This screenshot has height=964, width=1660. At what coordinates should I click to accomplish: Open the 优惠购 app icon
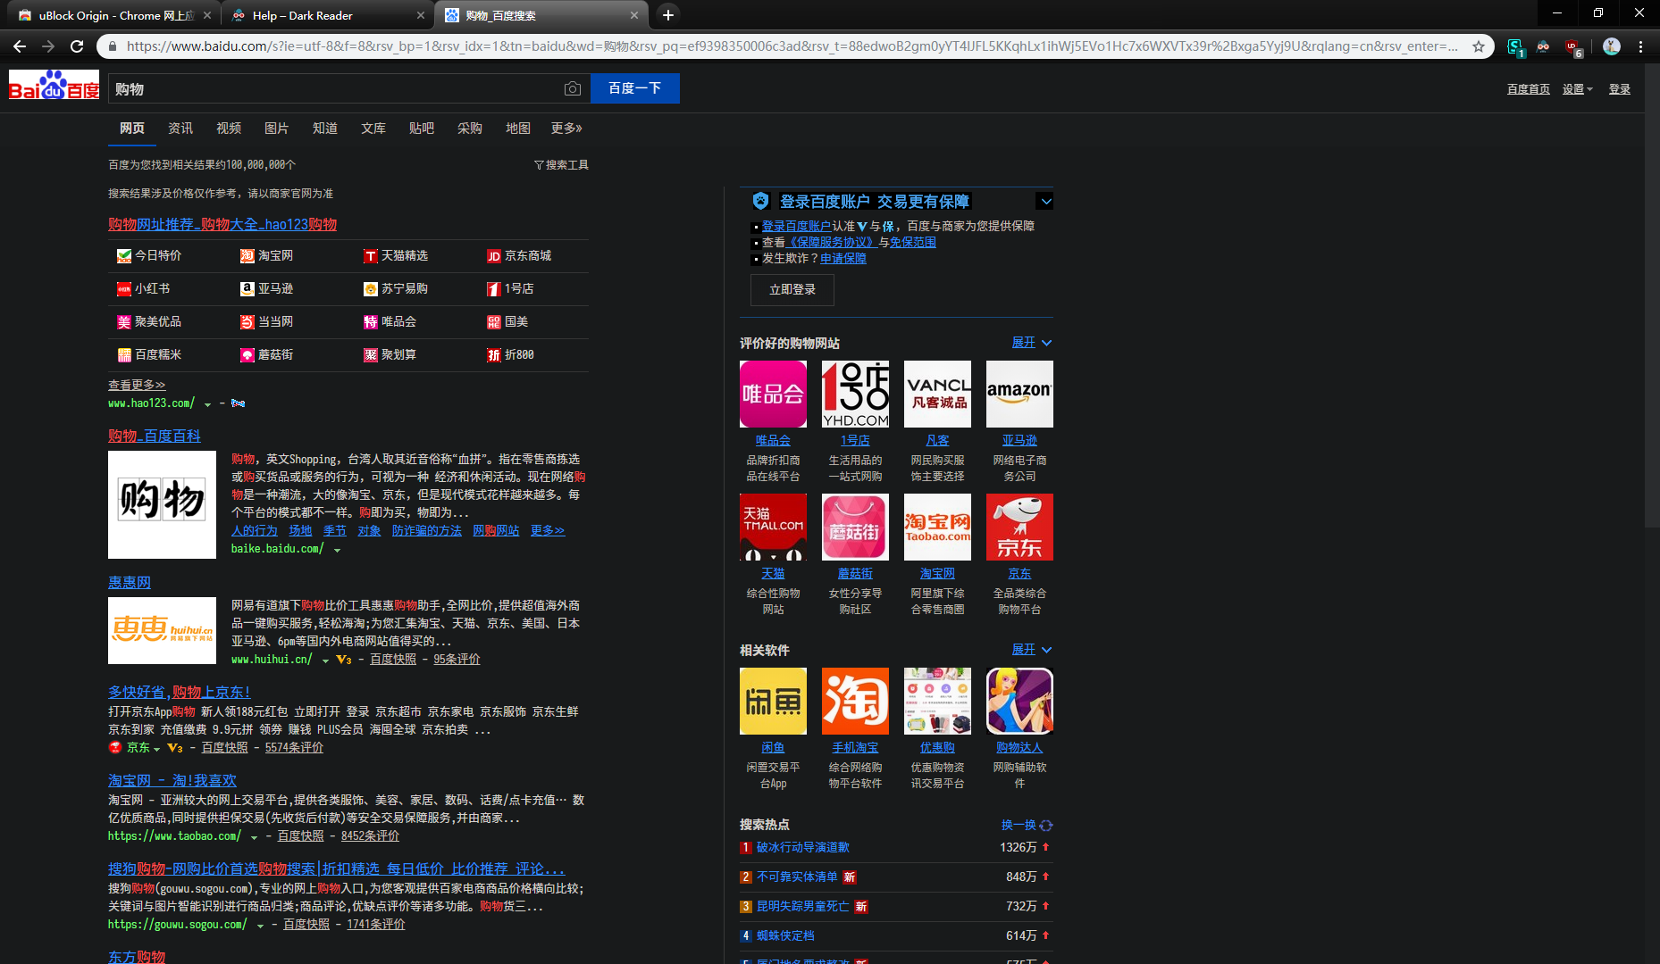937,701
